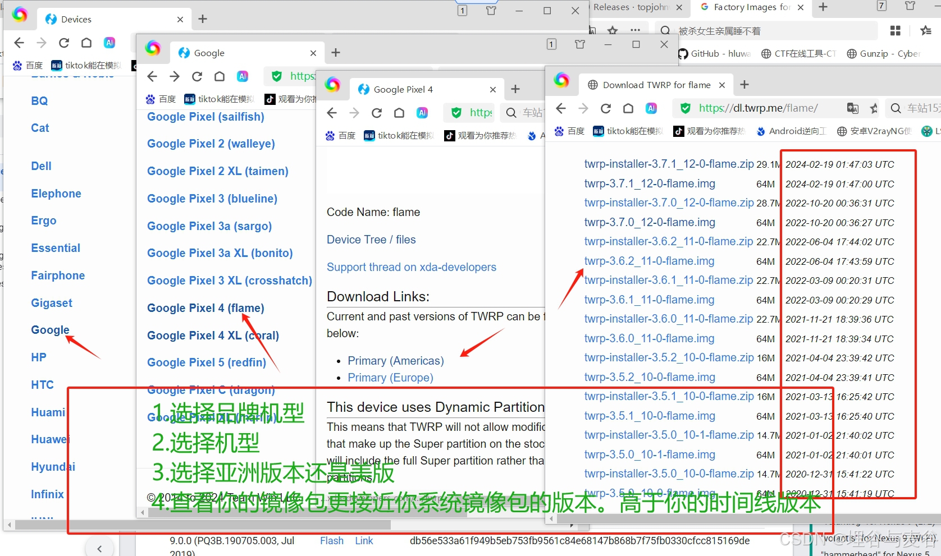Image resolution: width=941 pixels, height=556 pixels.
Task: Open a new tab beside Download TWRP for flame
Action: point(744,85)
